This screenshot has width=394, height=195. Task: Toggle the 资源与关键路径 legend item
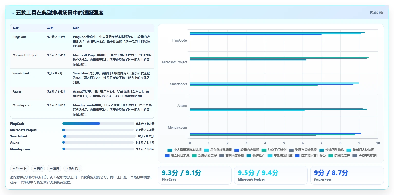(x=303, y=150)
